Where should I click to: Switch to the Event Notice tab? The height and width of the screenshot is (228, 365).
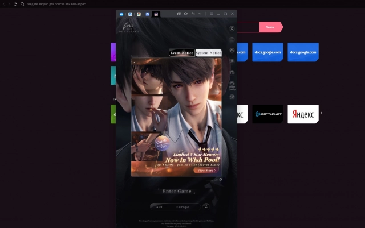[x=181, y=53]
